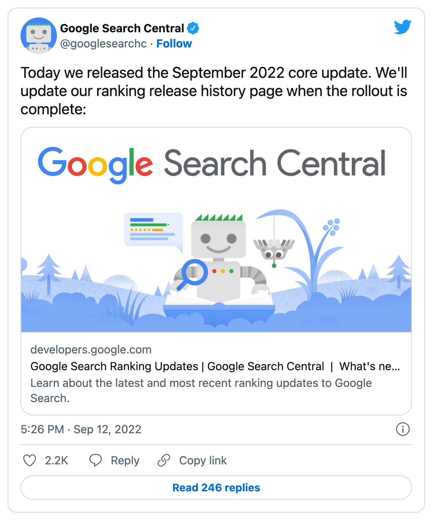The height and width of the screenshot is (524, 434).
Task: Click the 2.2K like count
Action: [x=57, y=461]
